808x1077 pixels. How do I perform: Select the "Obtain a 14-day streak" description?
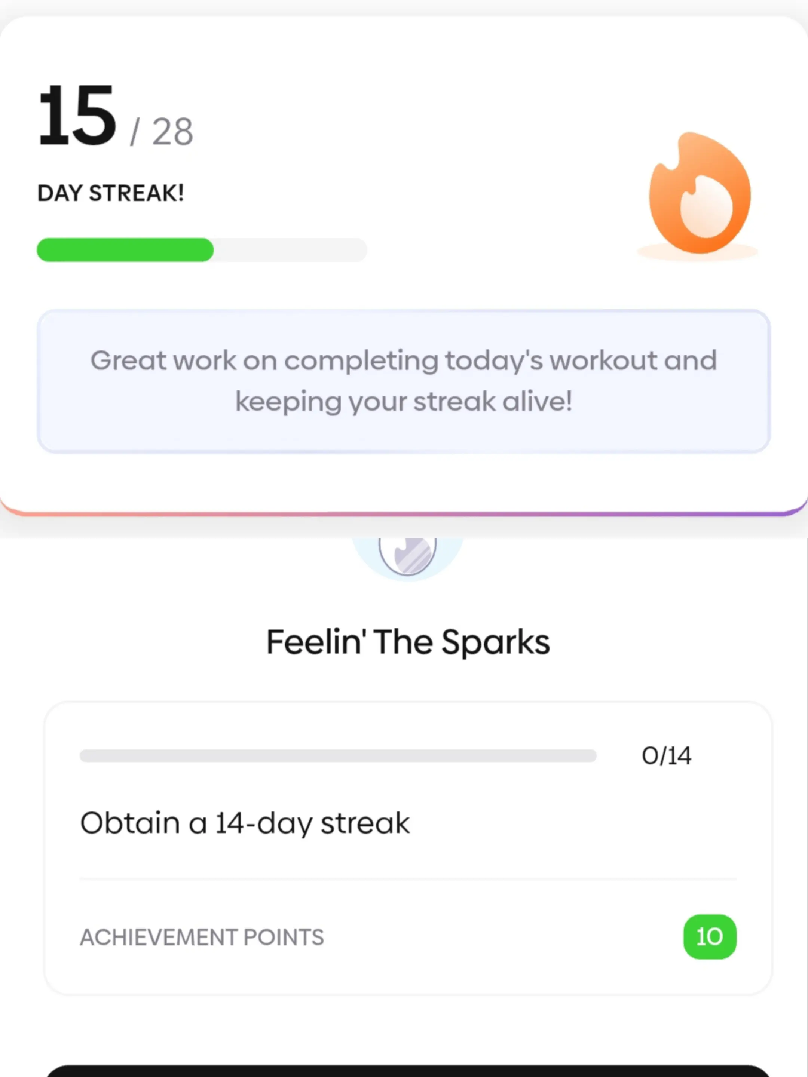coord(245,823)
